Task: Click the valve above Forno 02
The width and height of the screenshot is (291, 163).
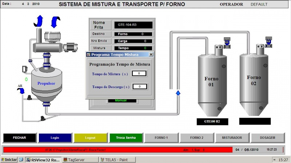Action: click(x=269, y=41)
